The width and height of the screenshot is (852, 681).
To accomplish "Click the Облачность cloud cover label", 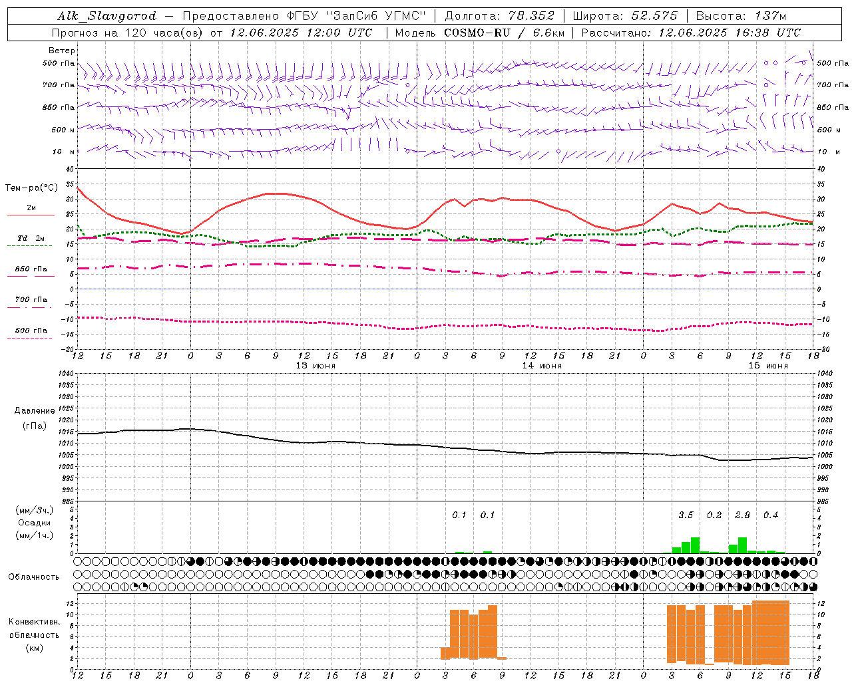I will 34,577.
